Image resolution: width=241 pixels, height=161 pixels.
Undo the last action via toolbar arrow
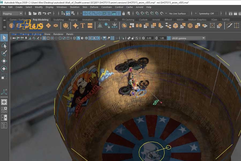coord(44,13)
